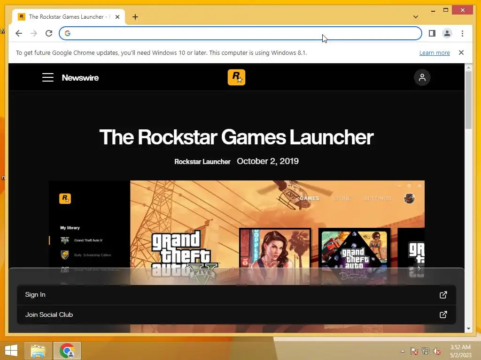Viewport: 481px width, 360px height.
Task: Click the page vertical scrollbar thumb
Action: [x=468, y=99]
